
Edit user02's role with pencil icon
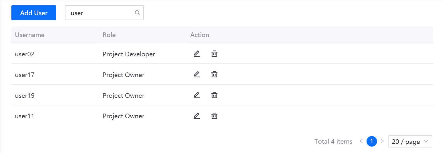[x=197, y=54]
